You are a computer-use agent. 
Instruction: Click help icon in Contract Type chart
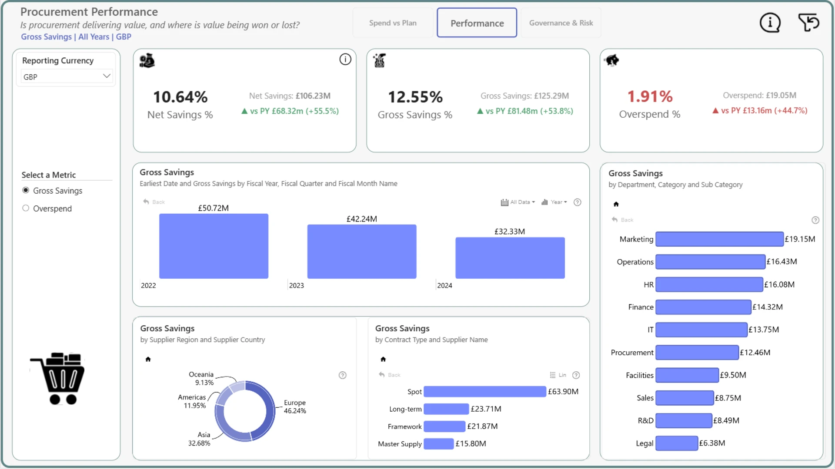pos(576,375)
